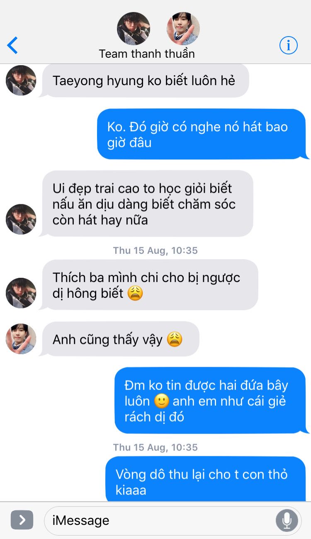Tap glasses avatar in header
The image size is (311, 539).
[x=134, y=29]
